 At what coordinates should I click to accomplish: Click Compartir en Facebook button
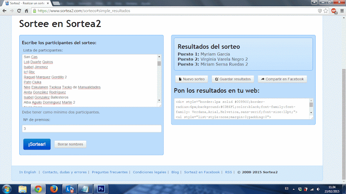coord(282,79)
